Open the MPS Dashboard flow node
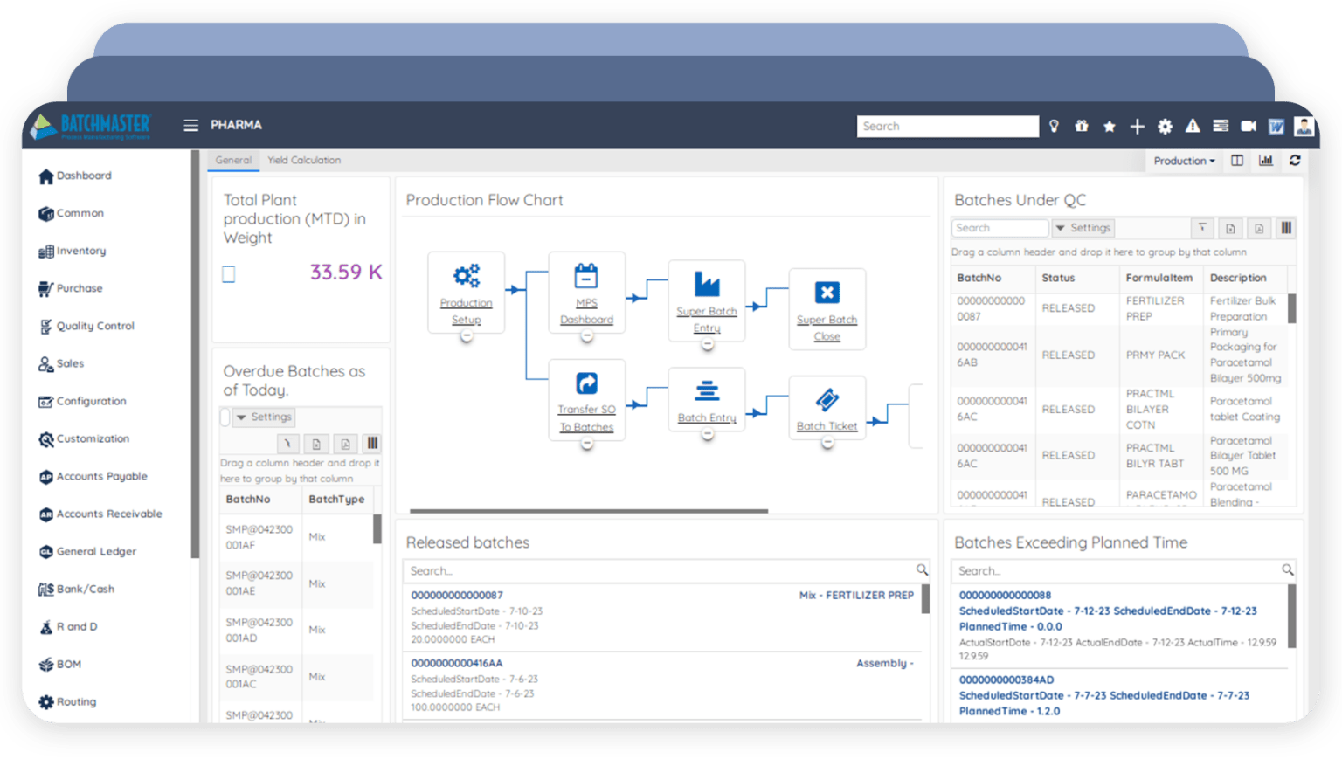This screenshot has width=1342, height=759. point(586,293)
